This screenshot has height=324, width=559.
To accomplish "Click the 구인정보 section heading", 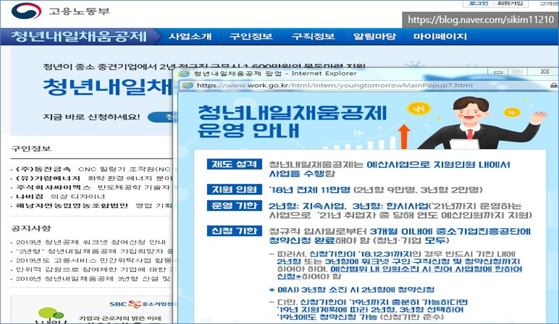I will [31, 148].
